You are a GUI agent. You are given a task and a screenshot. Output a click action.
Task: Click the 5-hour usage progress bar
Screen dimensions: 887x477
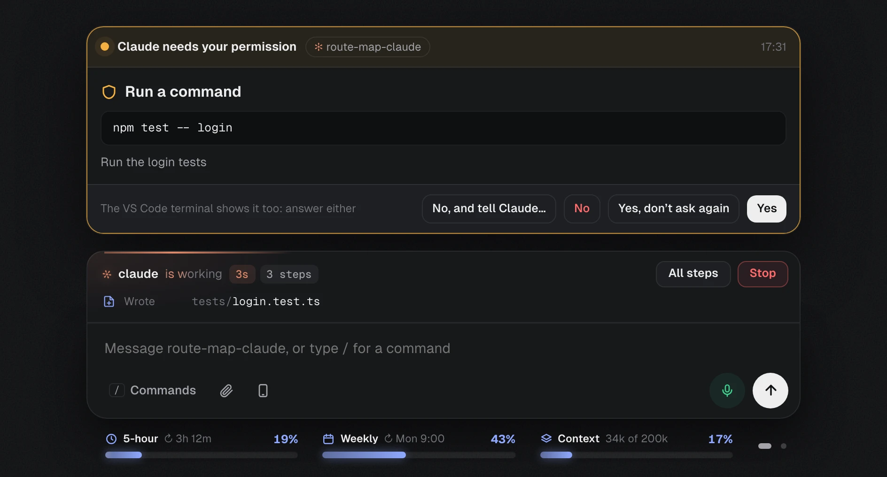pyautogui.click(x=202, y=455)
